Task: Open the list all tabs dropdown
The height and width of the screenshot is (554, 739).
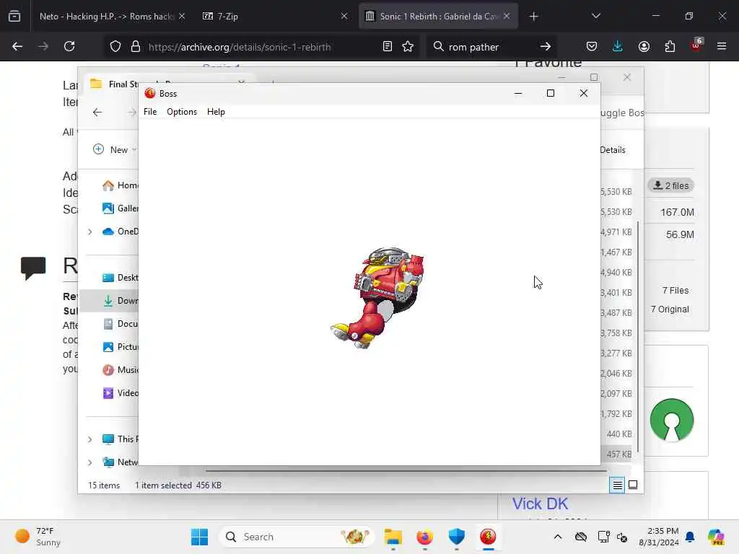Action: (x=595, y=17)
